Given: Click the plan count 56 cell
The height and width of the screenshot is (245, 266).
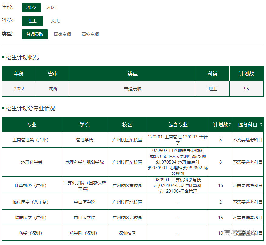Looking at the screenshot, I should pos(247,88).
